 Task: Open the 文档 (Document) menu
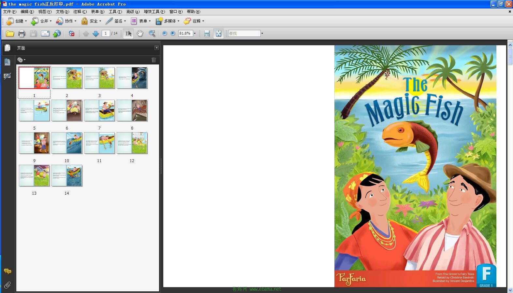(63, 12)
